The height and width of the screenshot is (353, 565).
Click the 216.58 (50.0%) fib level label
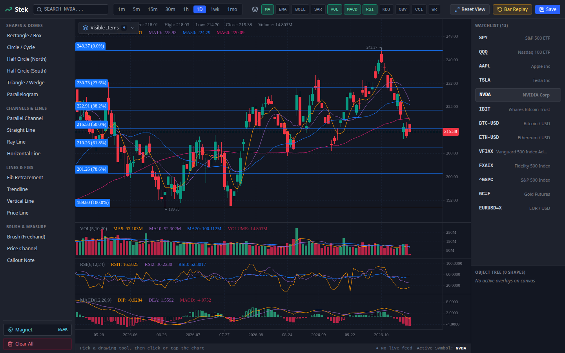pyautogui.click(x=91, y=125)
